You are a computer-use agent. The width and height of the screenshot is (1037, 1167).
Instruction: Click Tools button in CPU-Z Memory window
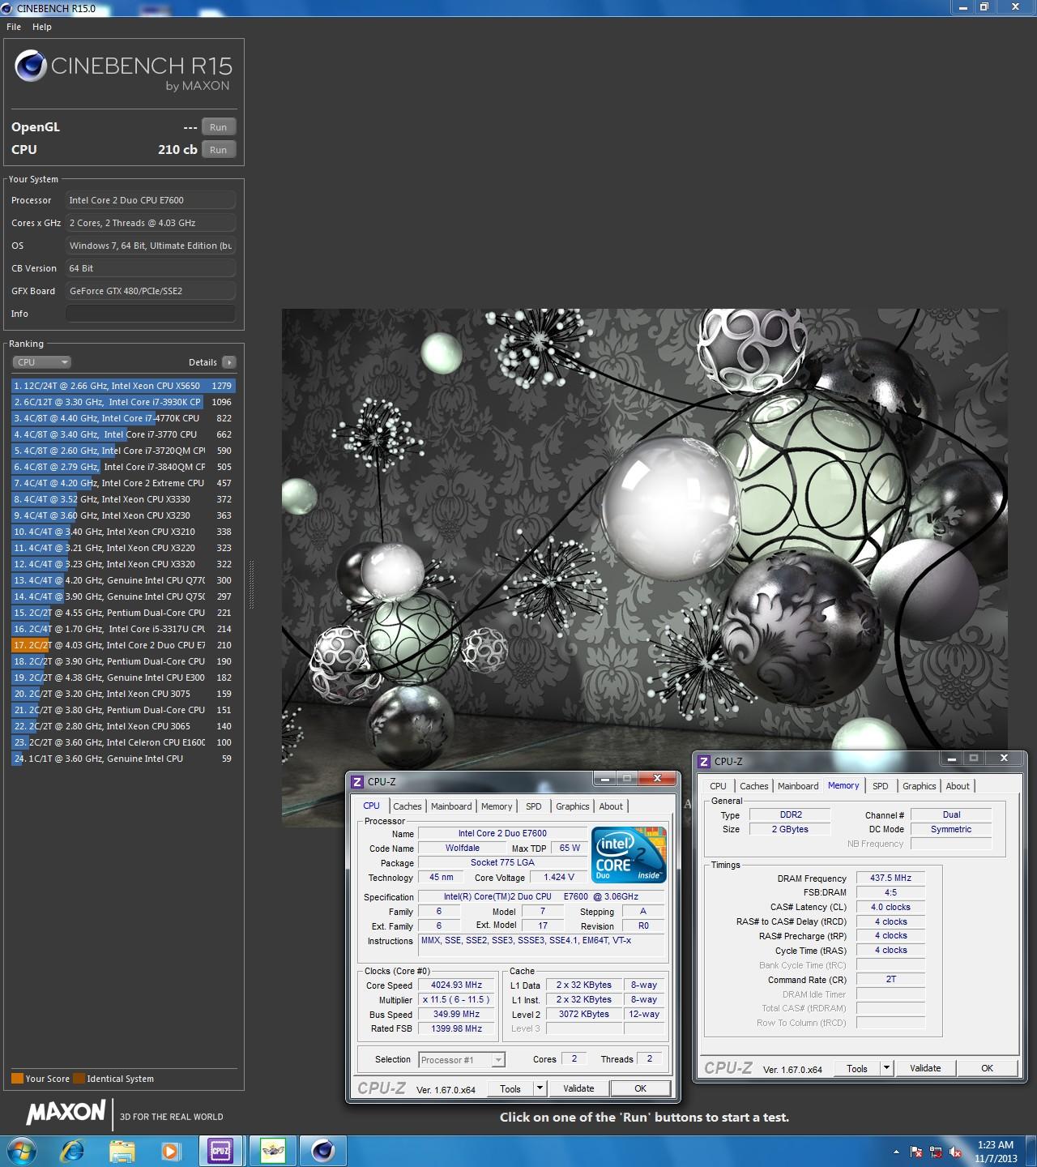coord(857,1068)
